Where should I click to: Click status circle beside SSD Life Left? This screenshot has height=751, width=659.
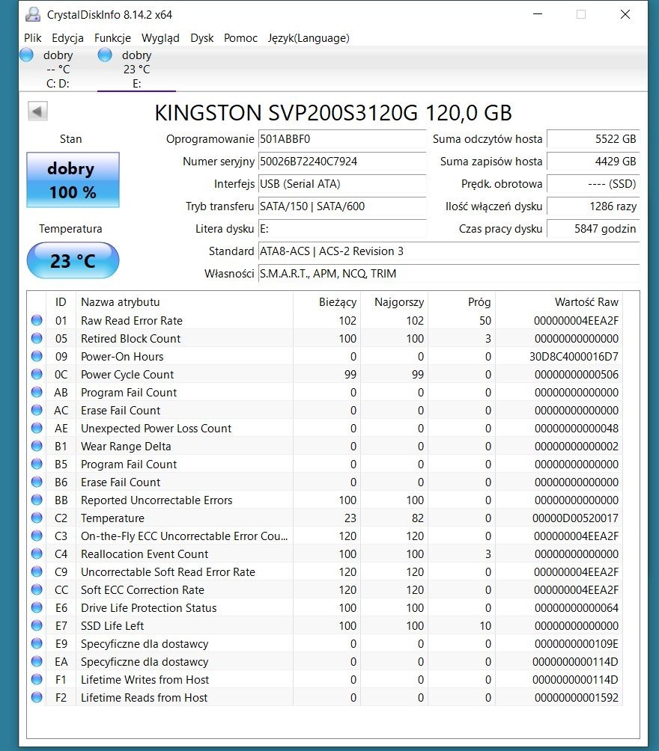pyautogui.click(x=37, y=626)
